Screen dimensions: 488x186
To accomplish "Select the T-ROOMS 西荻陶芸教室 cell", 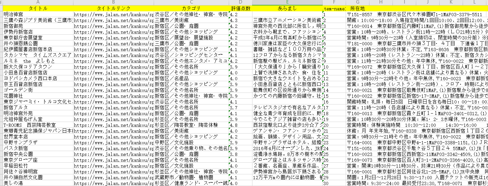I will (38, 125).
